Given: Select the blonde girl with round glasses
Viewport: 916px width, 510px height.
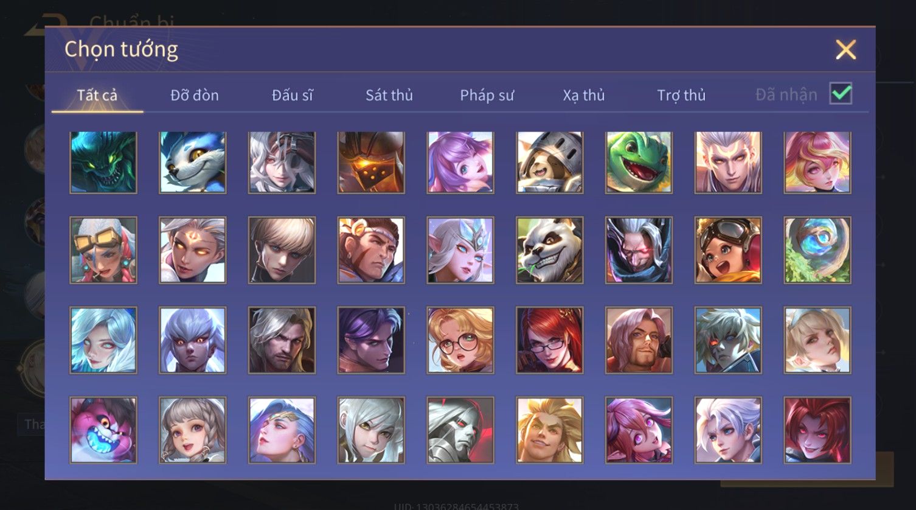Looking at the screenshot, I should (x=460, y=340).
